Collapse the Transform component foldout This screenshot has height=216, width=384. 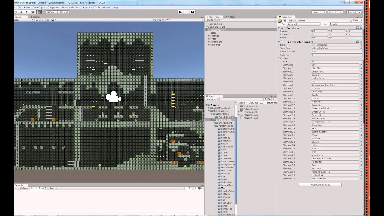point(279,28)
